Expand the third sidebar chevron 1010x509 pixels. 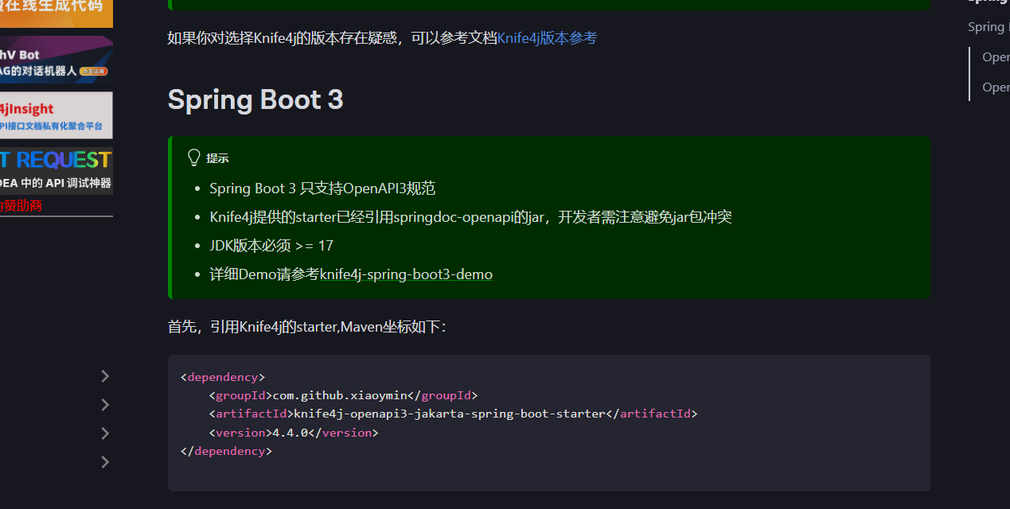click(104, 433)
